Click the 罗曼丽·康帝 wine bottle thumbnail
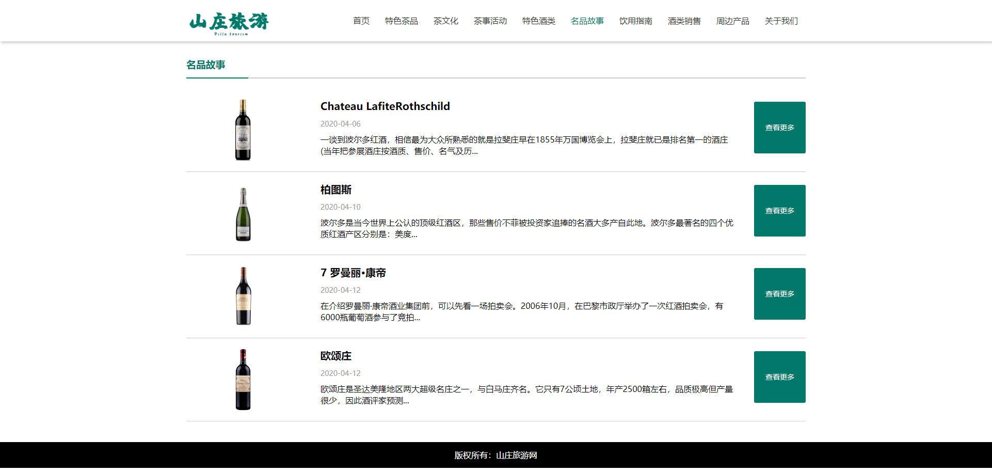992x471 pixels. click(x=243, y=296)
